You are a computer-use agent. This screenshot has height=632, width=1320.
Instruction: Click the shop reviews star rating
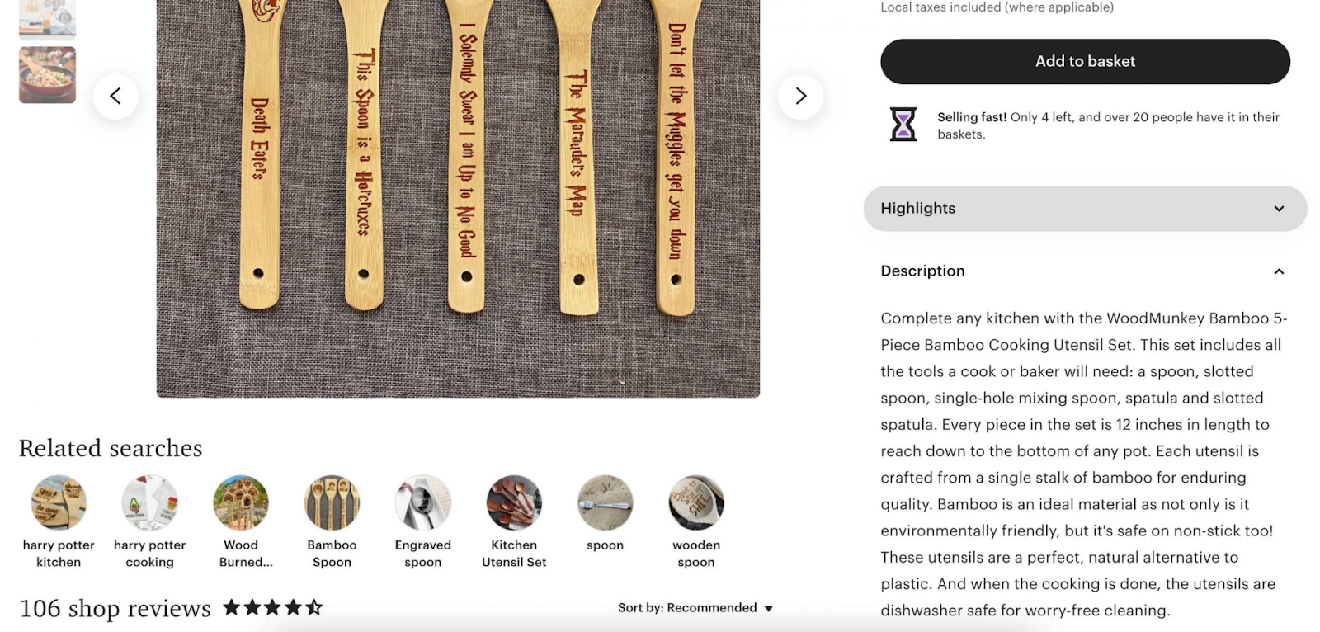[x=272, y=608]
